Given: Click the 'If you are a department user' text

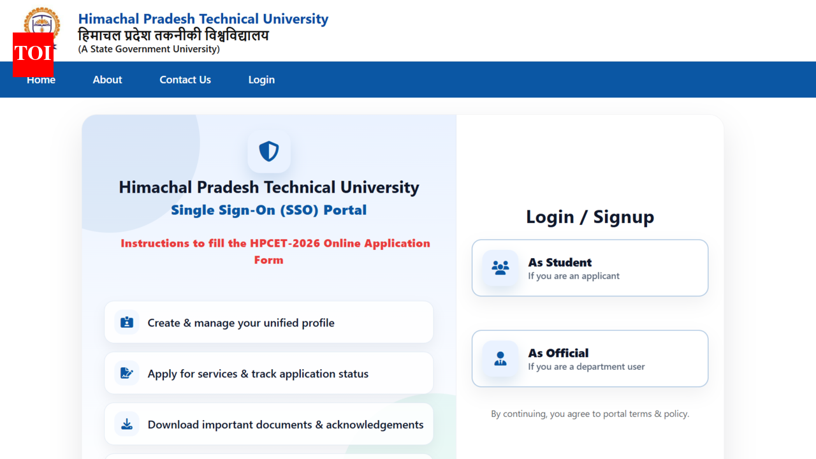Looking at the screenshot, I should (586, 367).
